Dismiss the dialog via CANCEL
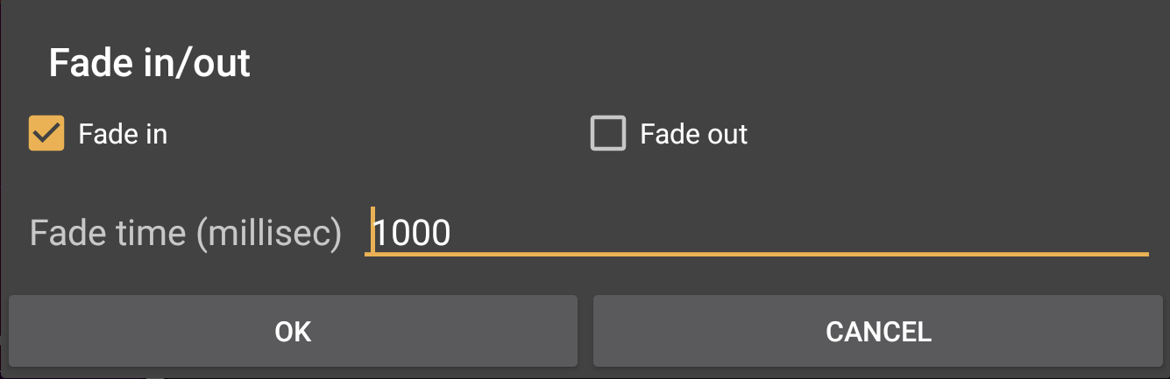1170x379 pixels. [878, 331]
